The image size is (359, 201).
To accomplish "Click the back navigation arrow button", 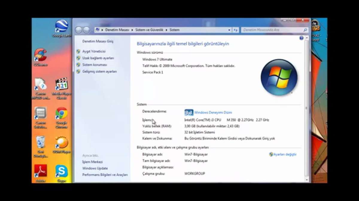I will (79, 30).
